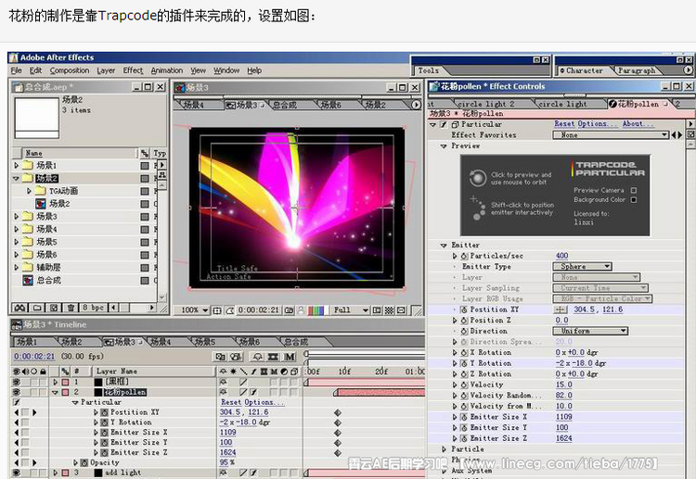The height and width of the screenshot is (479, 696).
Task: Switch to 场景4 tab in Timeline
Action: (x=161, y=342)
